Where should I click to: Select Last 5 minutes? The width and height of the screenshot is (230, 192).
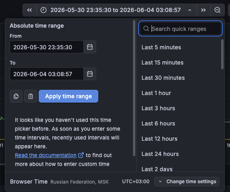pyautogui.click(x=161, y=47)
